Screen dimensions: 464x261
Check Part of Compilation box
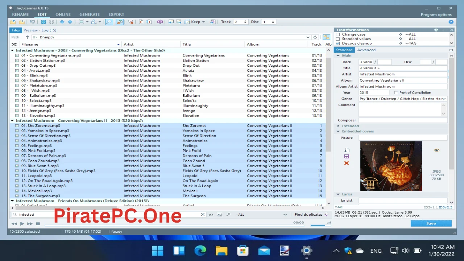pos(396,92)
